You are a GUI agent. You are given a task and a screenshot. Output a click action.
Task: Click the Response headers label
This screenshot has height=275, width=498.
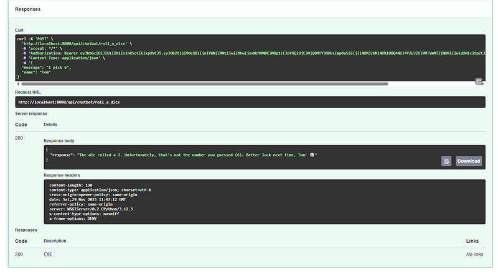[62, 175]
